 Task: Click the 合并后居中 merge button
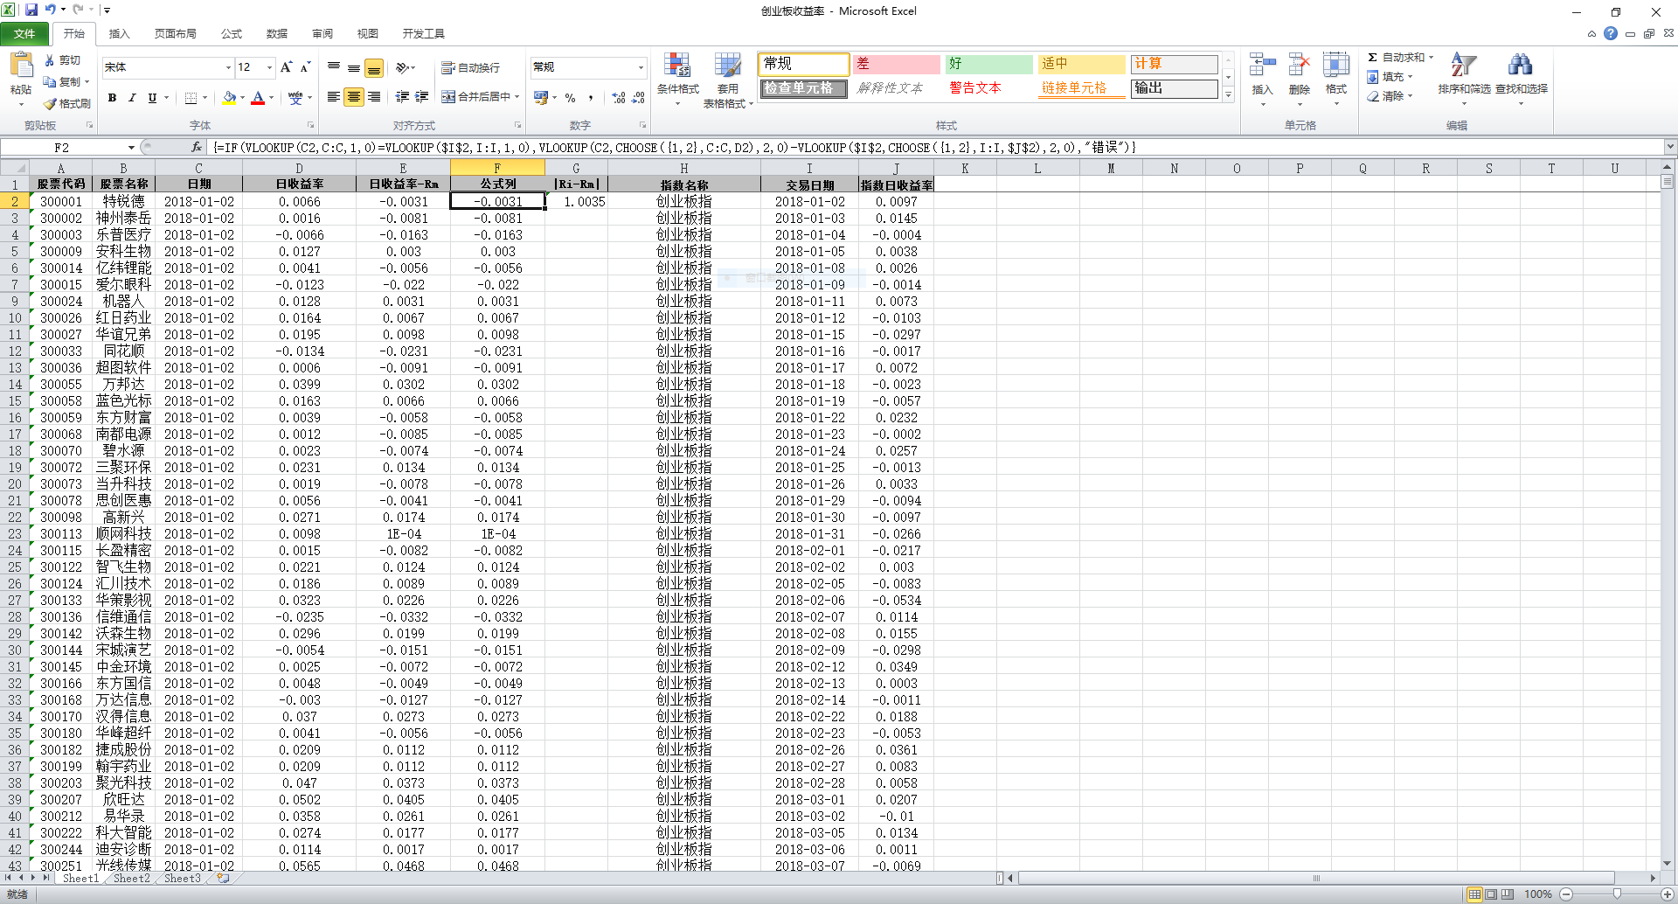pyautogui.click(x=477, y=97)
